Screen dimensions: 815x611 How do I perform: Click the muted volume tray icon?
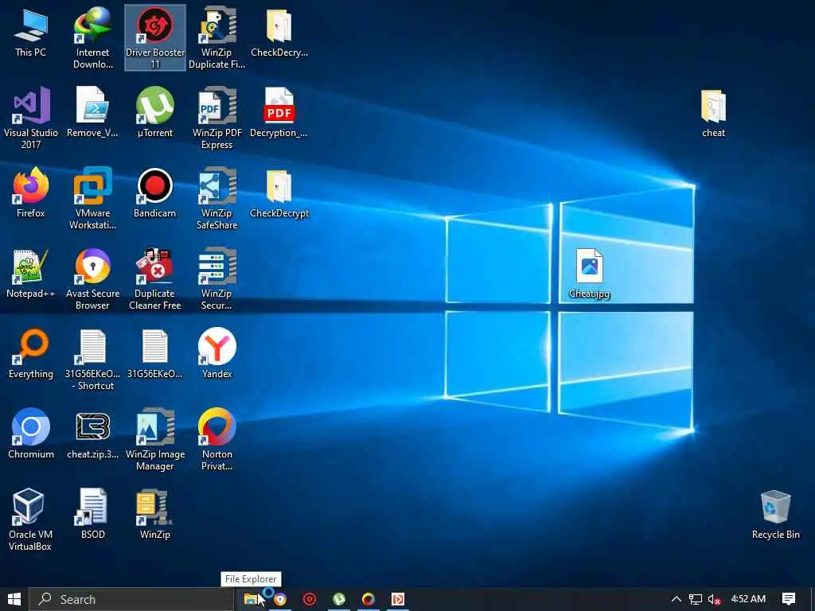pos(714,599)
